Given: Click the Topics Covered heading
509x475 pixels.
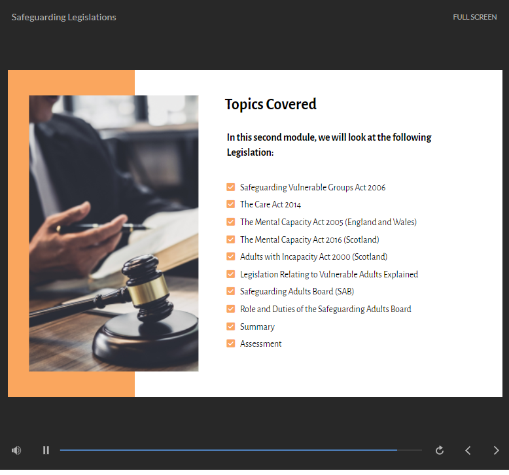Looking at the screenshot, I should click(x=270, y=104).
